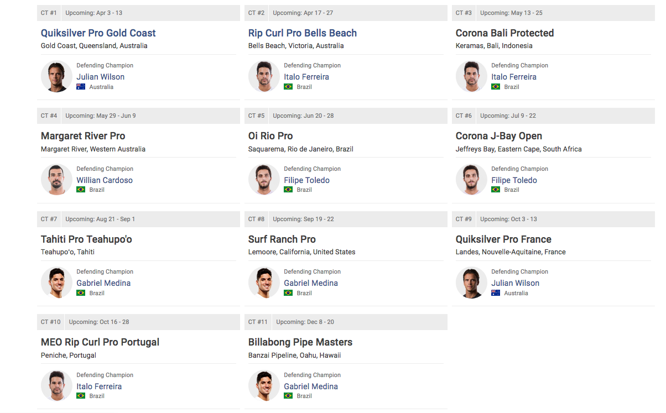Click Brazil flag in MEO Rip Curl Portugal card
The image size is (666, 413).
pos(81,396)
